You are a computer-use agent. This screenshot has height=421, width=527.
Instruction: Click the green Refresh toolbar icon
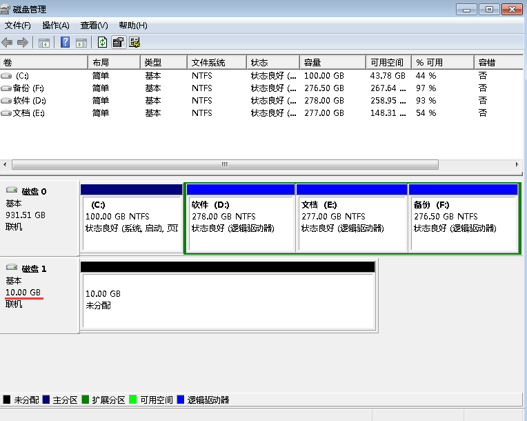point(102,42)
